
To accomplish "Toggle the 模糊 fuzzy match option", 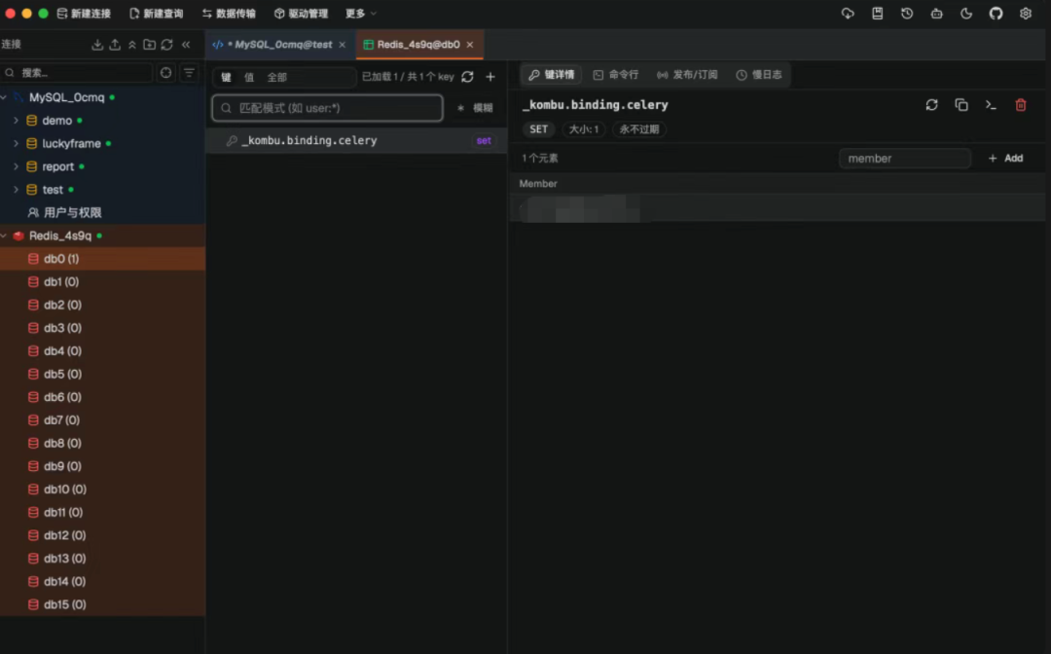I will click(475, 108).
